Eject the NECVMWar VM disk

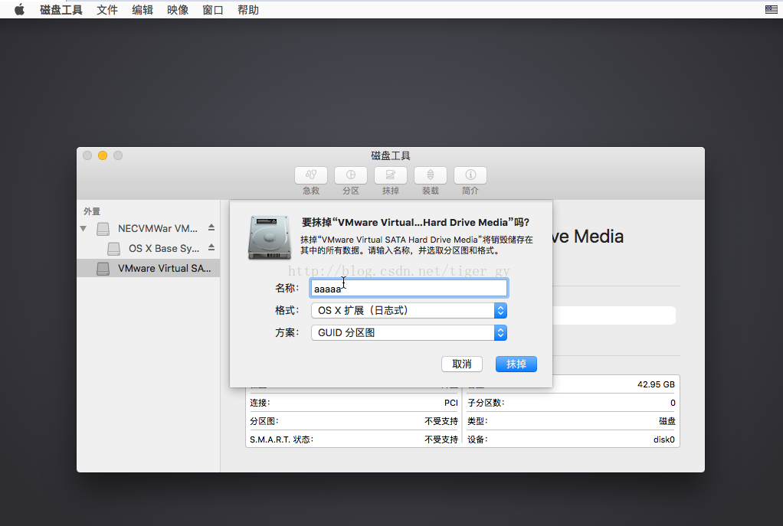pyautogui.click(x=211, y=227)
